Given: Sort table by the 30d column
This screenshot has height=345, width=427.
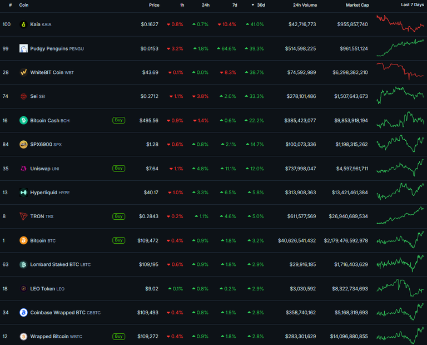Looking at the screenshot, I should tap(259, 5).
